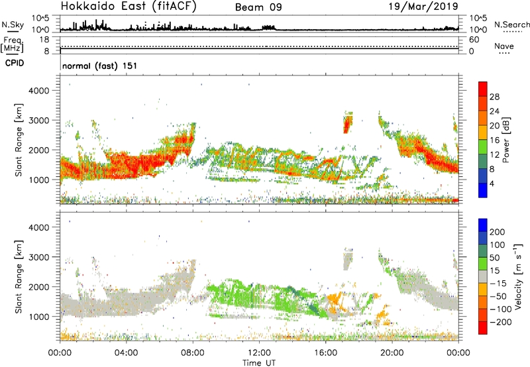Click the dotted Nave line in the frequency panel
The height and width of the screenshot is (367, 530).
click(259, 46)
